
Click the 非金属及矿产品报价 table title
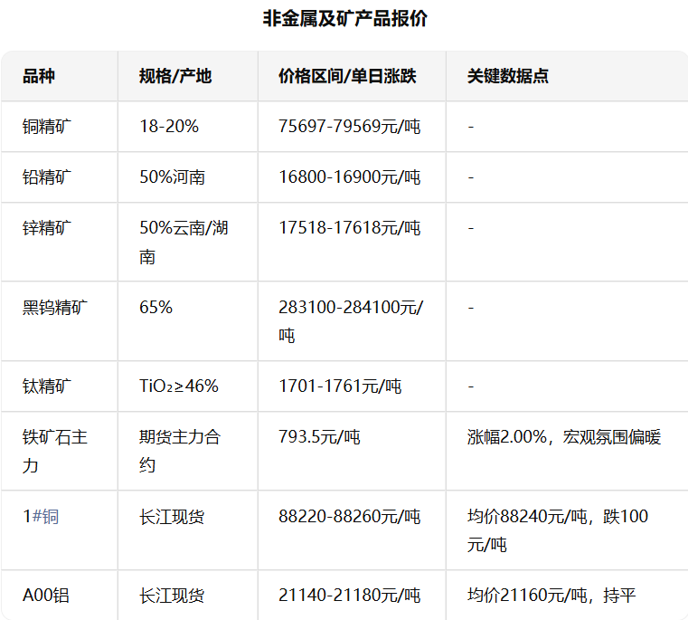344,19
